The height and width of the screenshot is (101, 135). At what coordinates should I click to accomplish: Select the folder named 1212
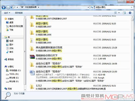point(39,86)
